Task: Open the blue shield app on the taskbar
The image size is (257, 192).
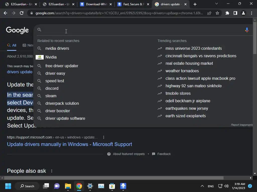Action: [x=123, y=186]
